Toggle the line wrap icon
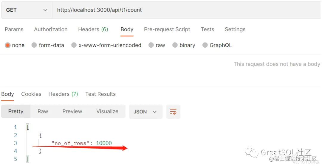The height and width of the screenshot is (167, 322). coord(173,112)
